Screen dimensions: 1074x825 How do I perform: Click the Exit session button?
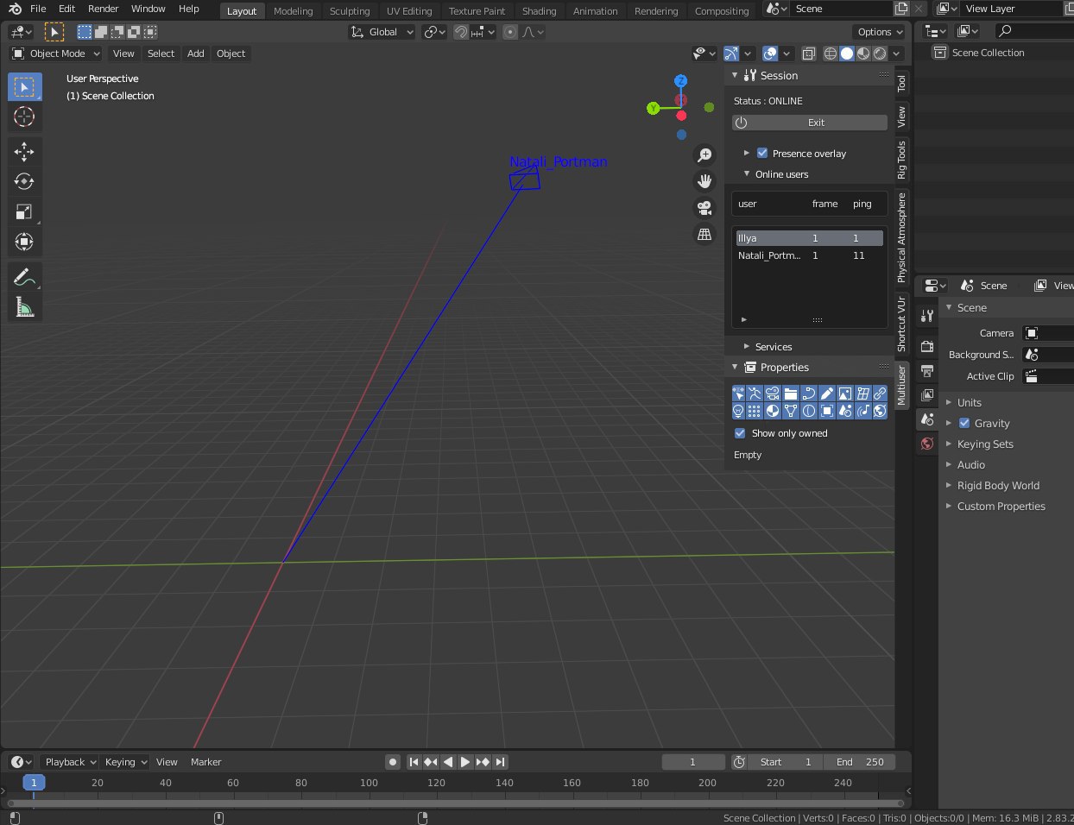pos(810,123)
